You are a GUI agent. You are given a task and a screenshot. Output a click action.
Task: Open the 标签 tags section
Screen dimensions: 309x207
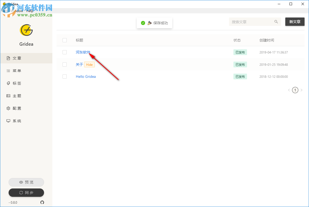[x=26, y=83]
